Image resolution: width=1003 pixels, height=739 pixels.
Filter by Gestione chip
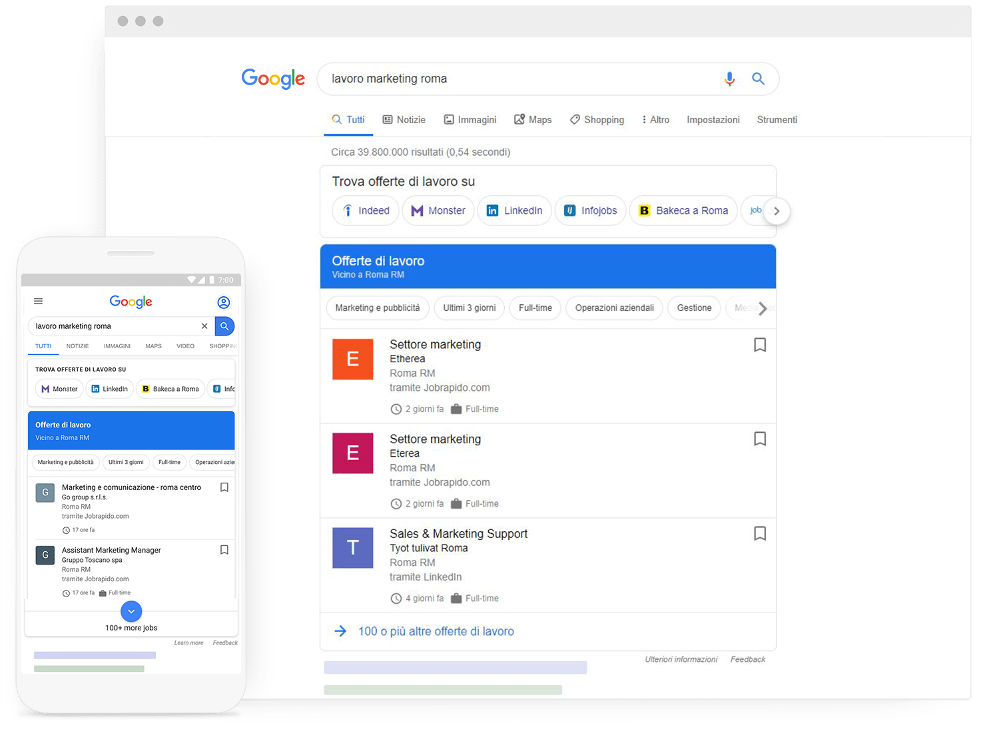(x=695, y=308)
